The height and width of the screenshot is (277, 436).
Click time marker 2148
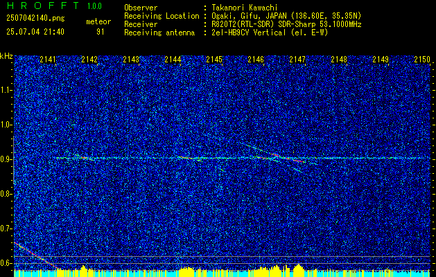coord(339,60)
